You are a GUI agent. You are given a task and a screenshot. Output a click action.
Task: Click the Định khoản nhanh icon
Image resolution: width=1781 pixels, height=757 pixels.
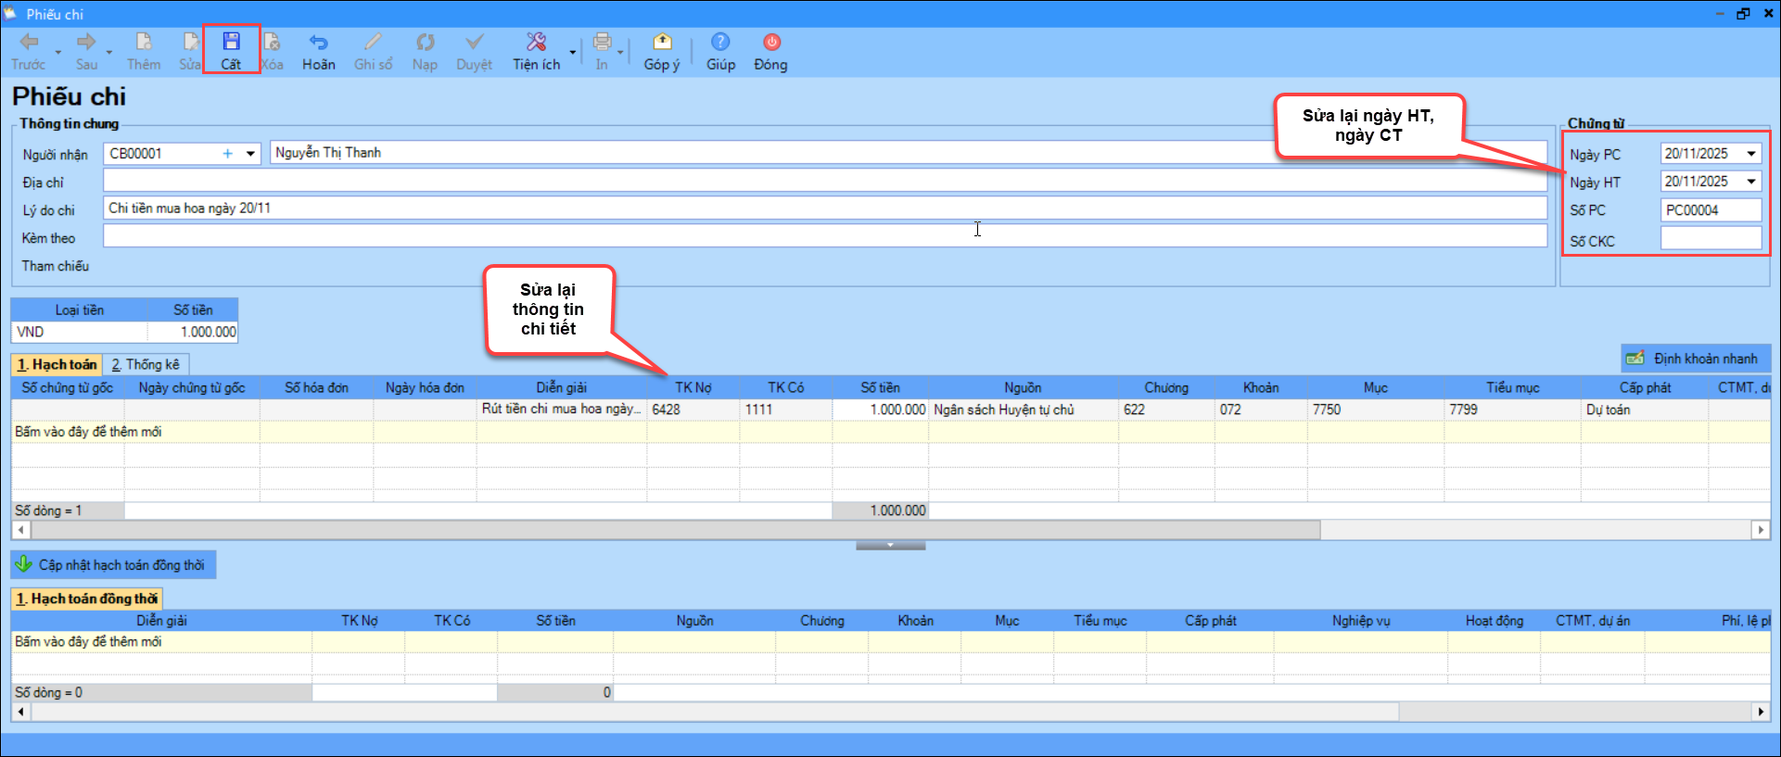click(1635, 359)
